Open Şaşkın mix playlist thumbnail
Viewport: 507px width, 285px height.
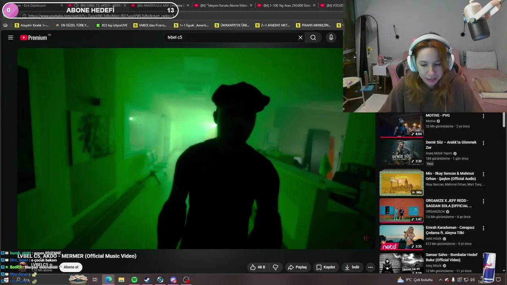pyautogui.click(x=402, y=183)
